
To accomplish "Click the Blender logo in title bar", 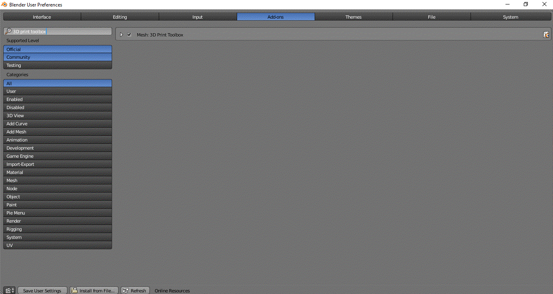I will (x=4, y=4).
